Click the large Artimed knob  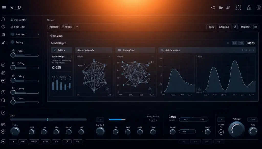(236, 129)
